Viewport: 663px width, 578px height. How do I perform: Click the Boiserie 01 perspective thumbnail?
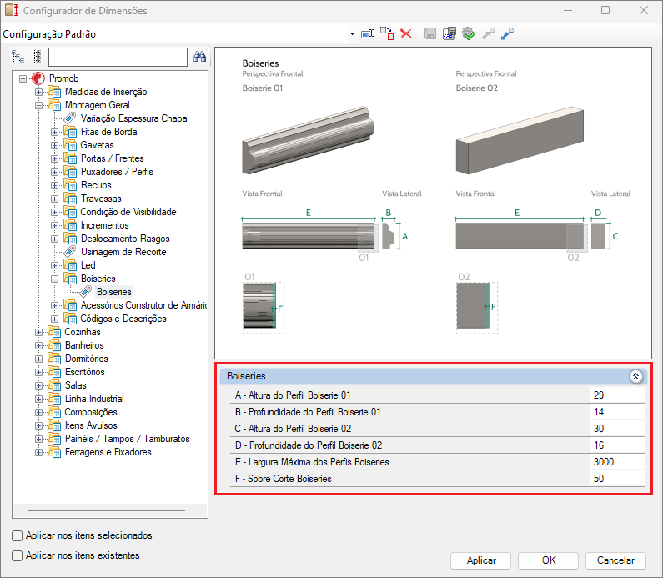[309, 140]
